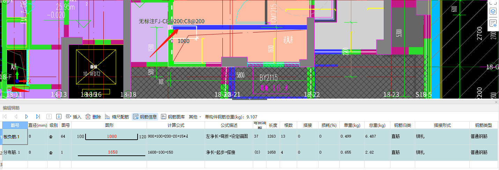Select the 图号 column header

65,125
